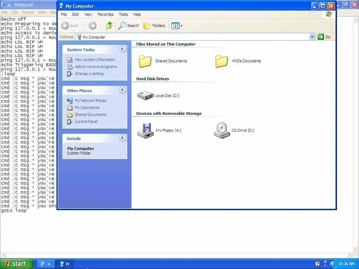Screen dimensions: 359x269
Task: Click the Hard Disk Drives heading
Action: [153, 79]
